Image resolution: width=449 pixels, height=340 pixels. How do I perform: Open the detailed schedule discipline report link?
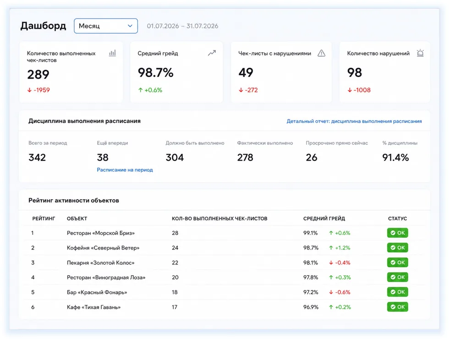click(354, 121)
